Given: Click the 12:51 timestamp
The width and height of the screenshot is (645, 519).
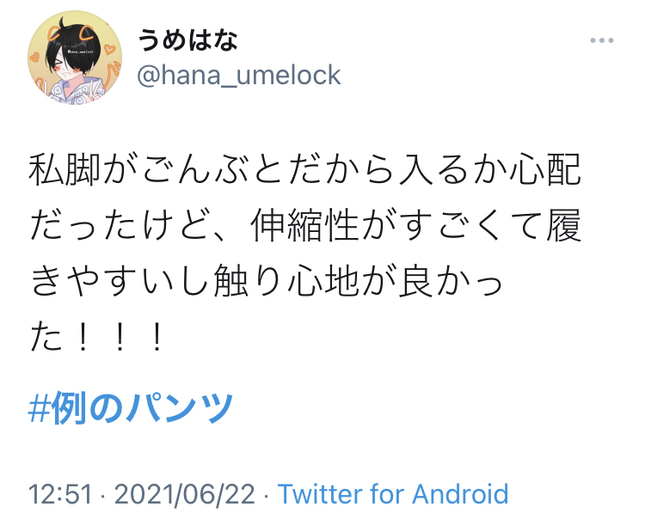Looking at the screenshot, I should [x=60, y=493].
